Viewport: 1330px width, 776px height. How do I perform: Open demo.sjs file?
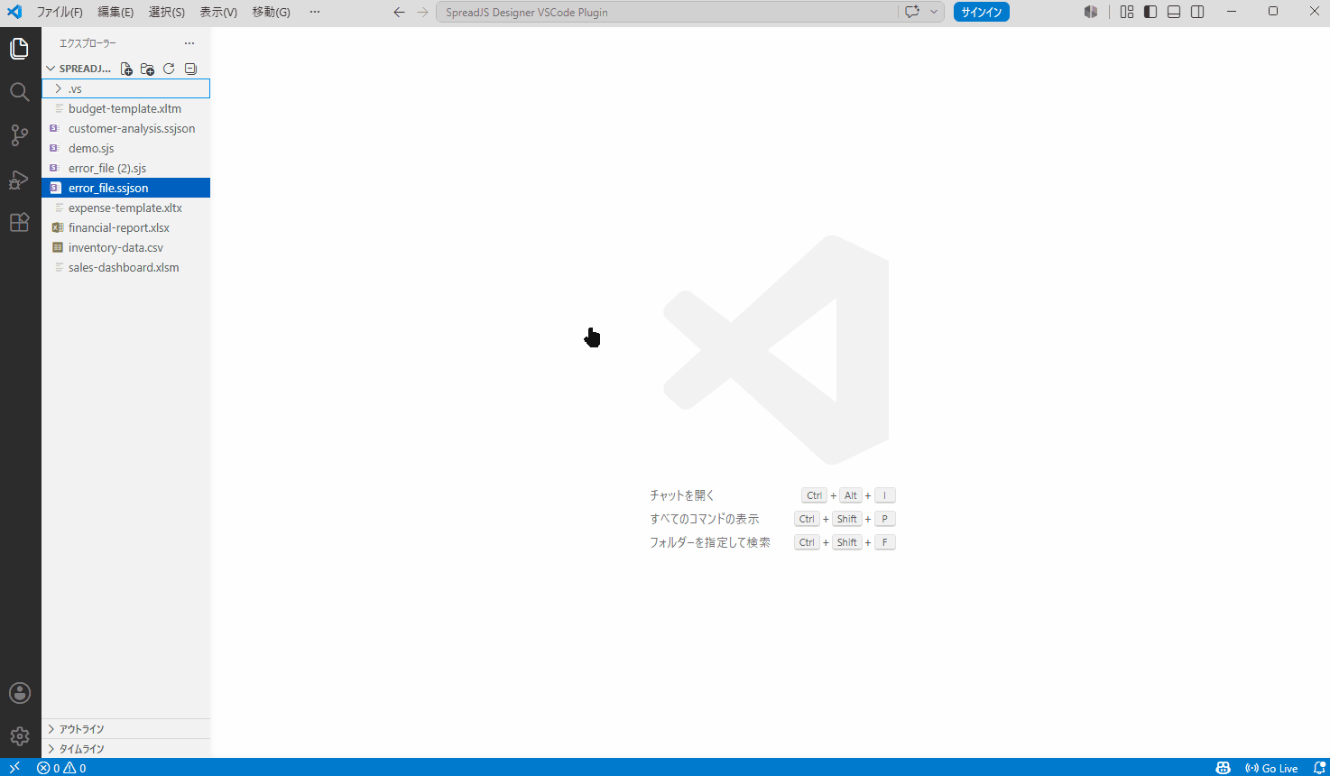(125, 148)
